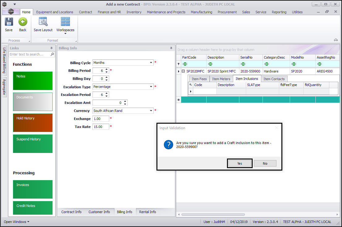Click the search magnifier in Links panel
This screenshot has height=227, width=342.
point(52,54)
